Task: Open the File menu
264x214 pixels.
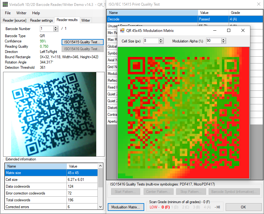Action: pyautogui.click(x=8, y=13)
